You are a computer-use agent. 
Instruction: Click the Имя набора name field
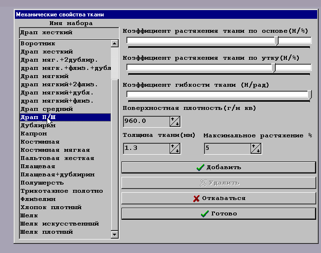[69, 33]
